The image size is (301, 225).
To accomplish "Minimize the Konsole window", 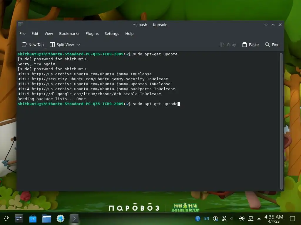I will coord(266,25).
